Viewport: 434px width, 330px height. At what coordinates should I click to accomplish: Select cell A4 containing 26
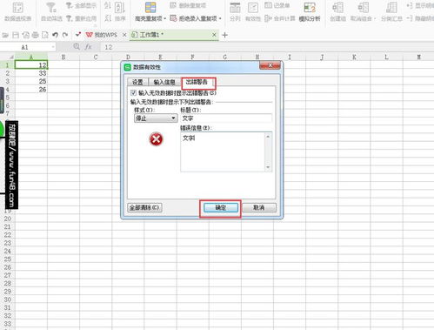tap(31, 90)
